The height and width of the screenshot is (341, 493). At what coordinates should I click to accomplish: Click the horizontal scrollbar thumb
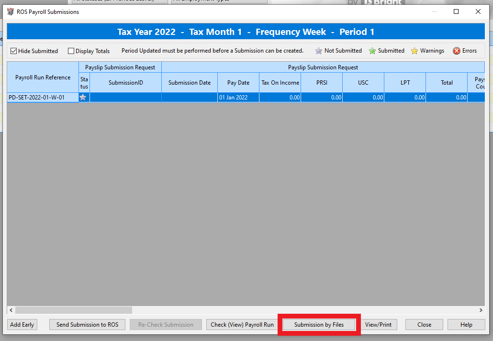click(x=74, y=310)
